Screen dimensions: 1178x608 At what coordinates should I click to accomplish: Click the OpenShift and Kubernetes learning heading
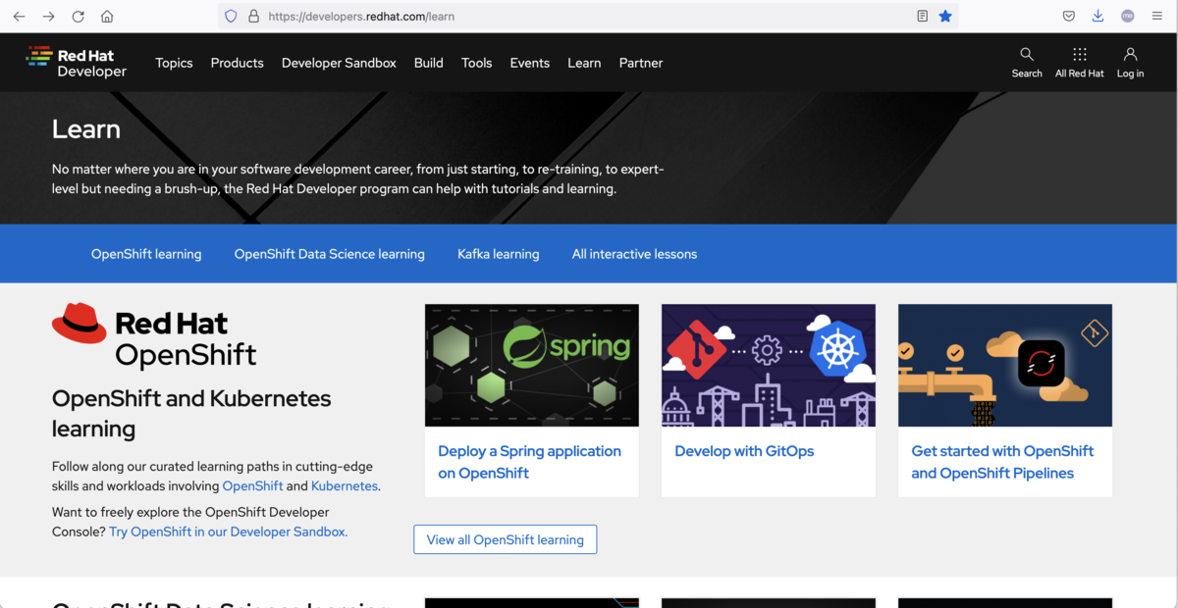[191, 413]
